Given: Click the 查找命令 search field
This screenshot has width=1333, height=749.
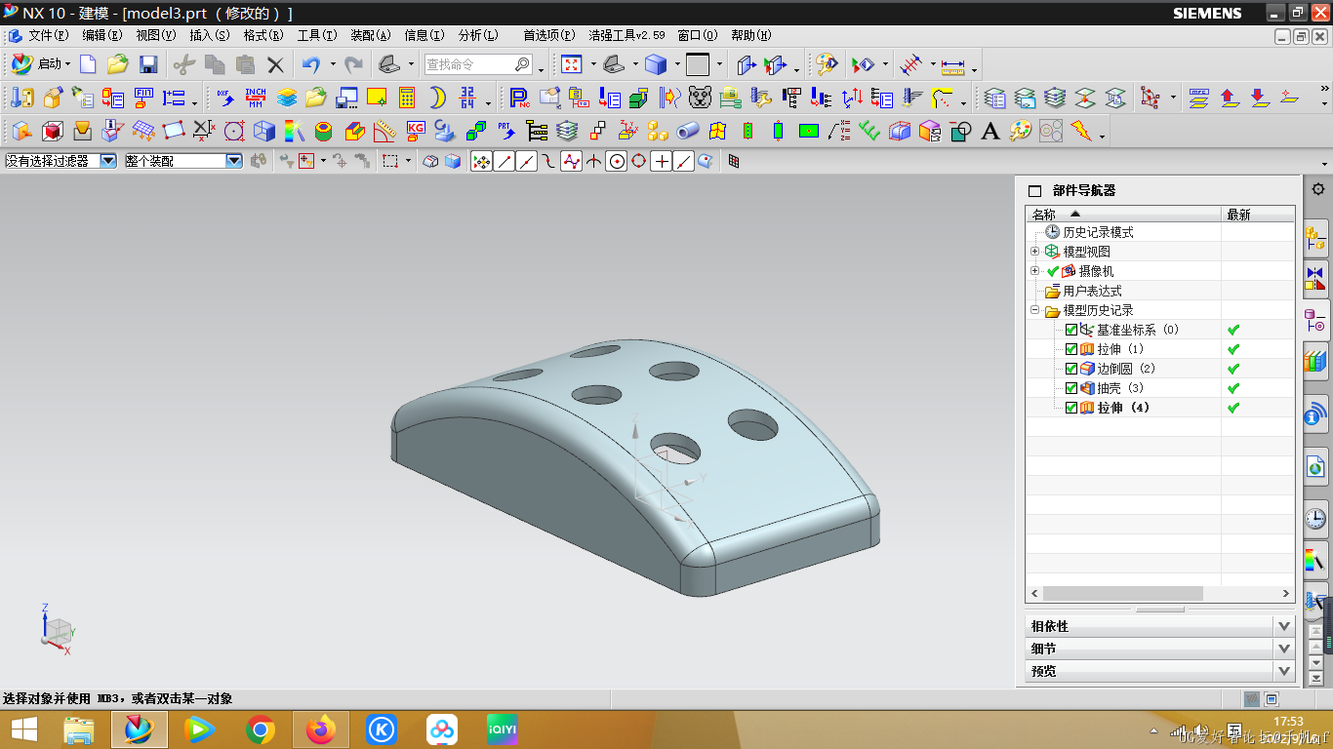Looking at the screenshot, I should (469, 64).
